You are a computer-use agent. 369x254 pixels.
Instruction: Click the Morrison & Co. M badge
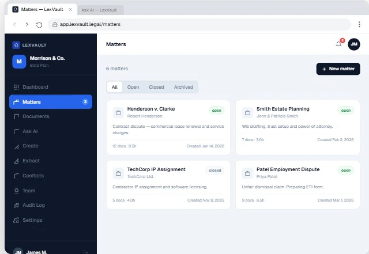19,62
